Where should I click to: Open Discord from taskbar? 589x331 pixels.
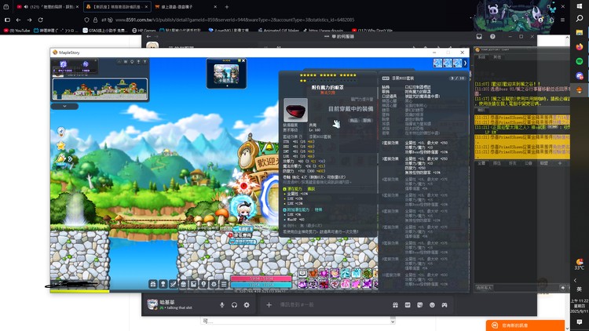click(580, 76)
